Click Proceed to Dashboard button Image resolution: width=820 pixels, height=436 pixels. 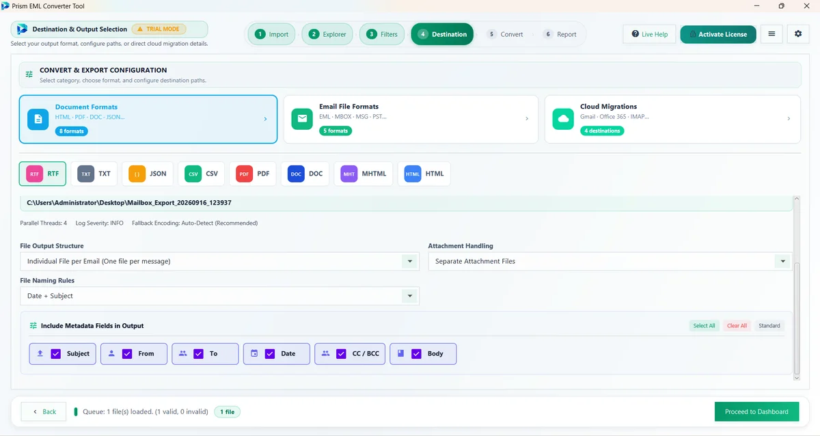pyautogui.click(x=756, y=411)
